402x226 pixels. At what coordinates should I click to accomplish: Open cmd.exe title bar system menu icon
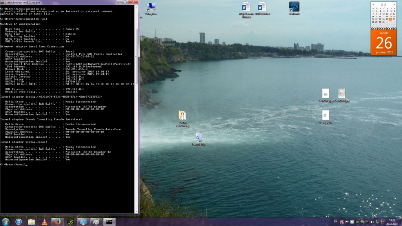click(2, 2)
